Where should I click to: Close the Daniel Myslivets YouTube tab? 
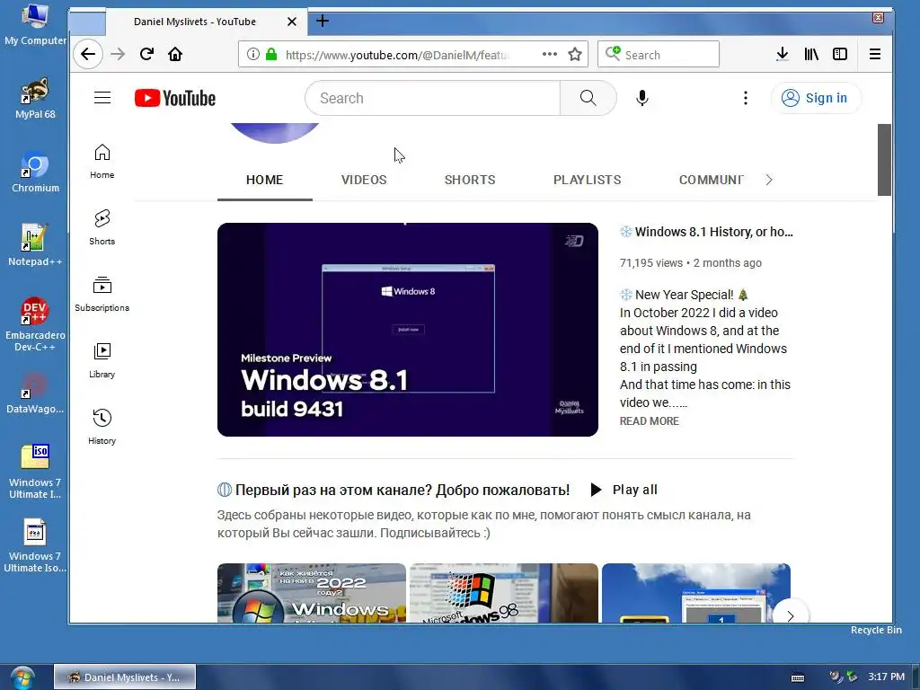[292, 22]
